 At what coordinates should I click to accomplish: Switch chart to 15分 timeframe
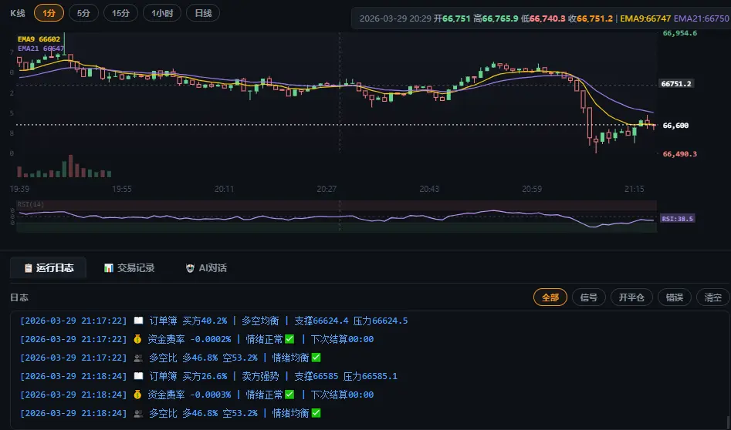point(120,13)
